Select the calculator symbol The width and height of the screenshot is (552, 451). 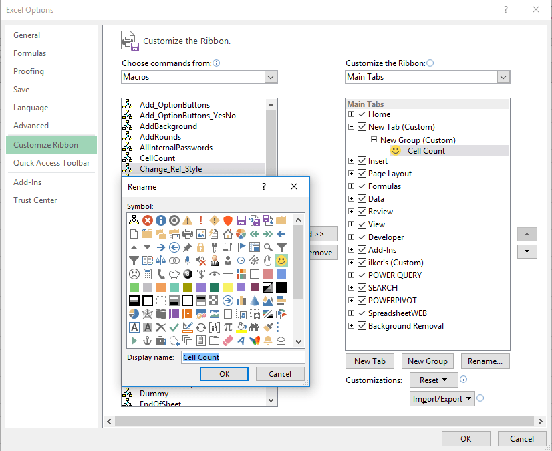point(147,273)
